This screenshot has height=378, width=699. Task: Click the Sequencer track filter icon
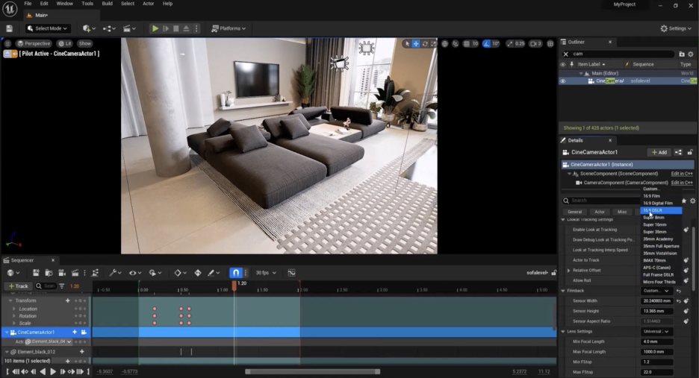(62, 286)
